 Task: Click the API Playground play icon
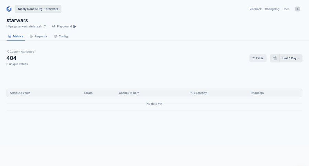click(x=75, y=26)
